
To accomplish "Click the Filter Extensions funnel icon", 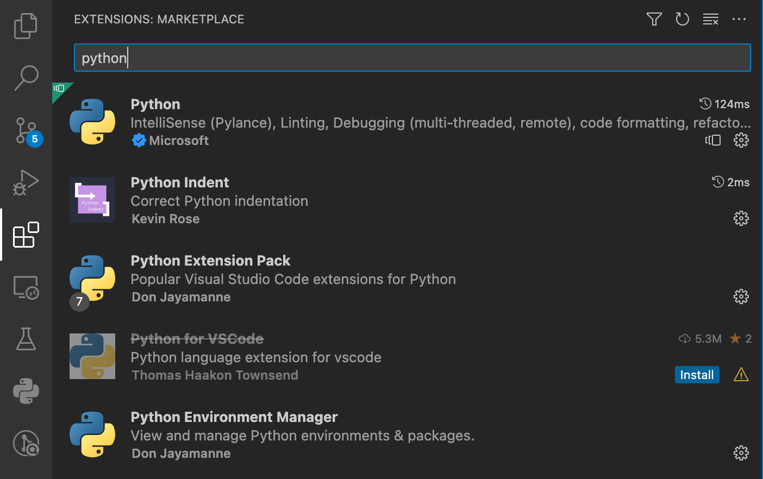I will 654,19.
